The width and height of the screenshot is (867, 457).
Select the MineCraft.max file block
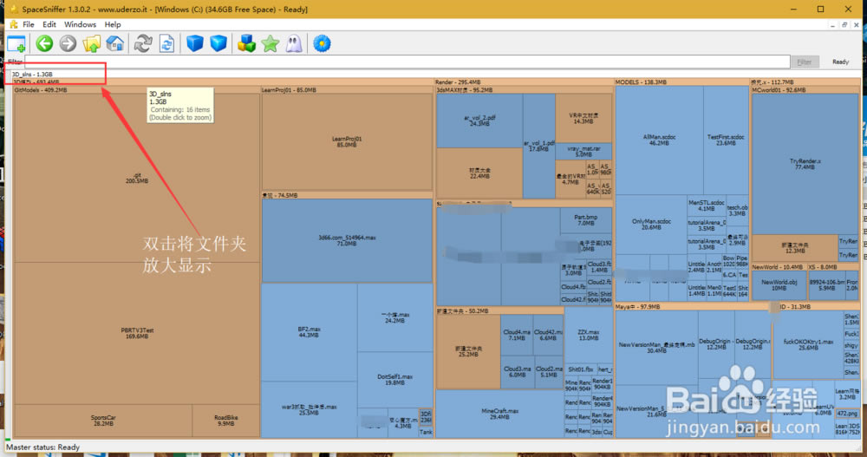[x=499, y=413]
